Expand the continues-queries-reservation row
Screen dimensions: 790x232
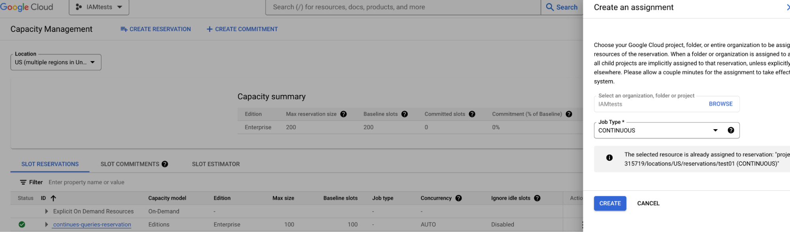[x=47, y=225]
